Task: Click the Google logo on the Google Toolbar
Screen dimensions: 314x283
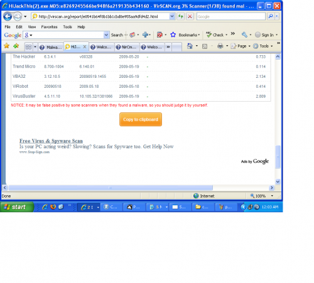Action: [x=13, y=35]
